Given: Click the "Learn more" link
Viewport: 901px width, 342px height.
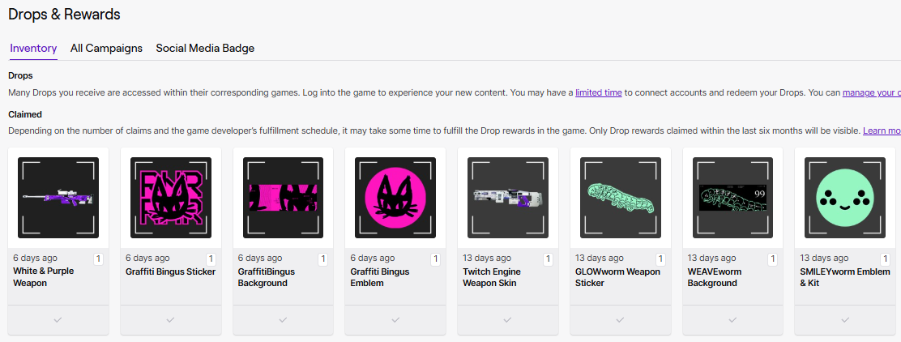Looking at the screenshot, I should point(881,130).
